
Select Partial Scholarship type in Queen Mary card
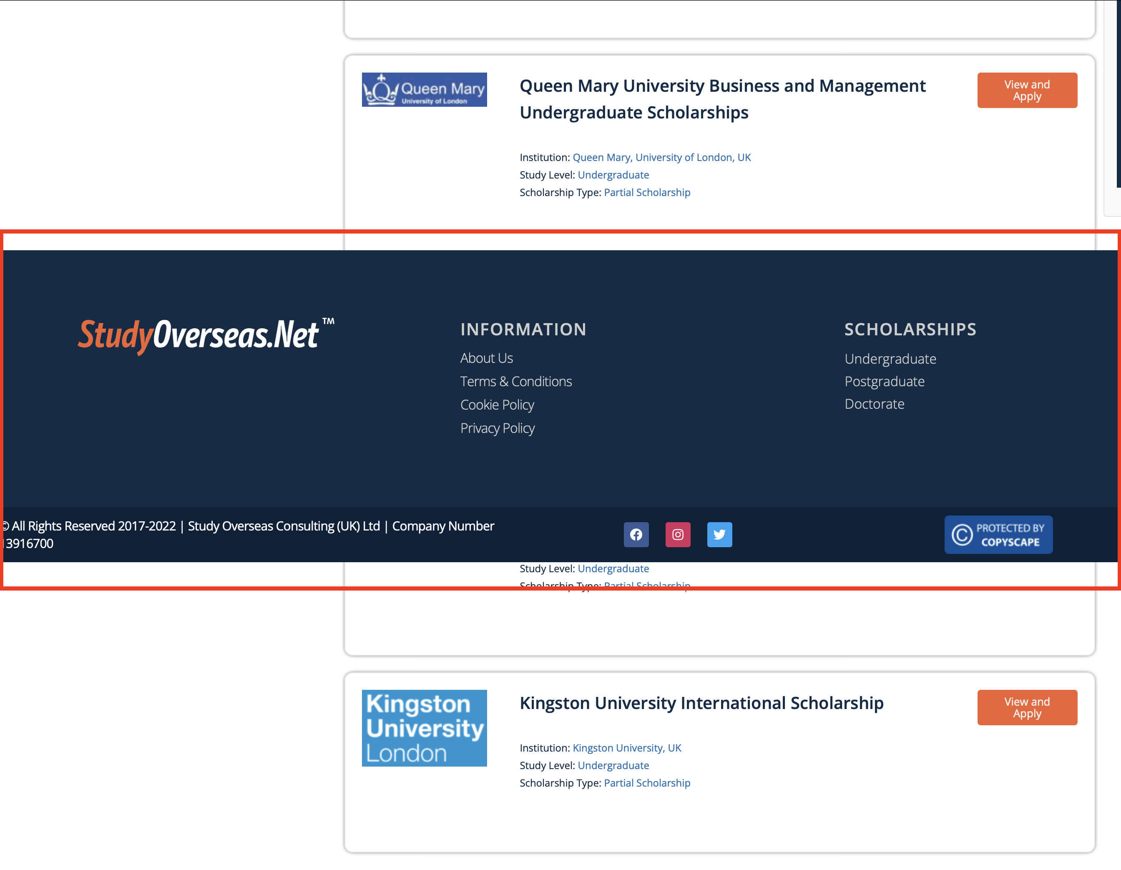pos(647,193)
